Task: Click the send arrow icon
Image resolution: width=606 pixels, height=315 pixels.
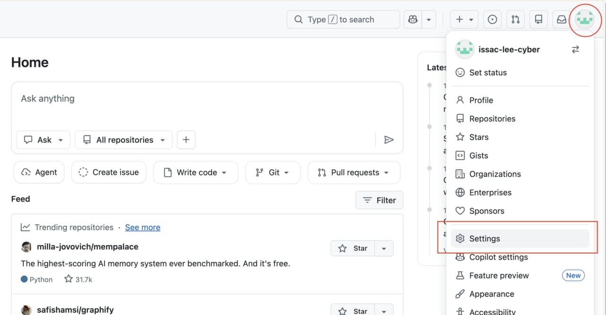Action: click(x=389, y=140)
